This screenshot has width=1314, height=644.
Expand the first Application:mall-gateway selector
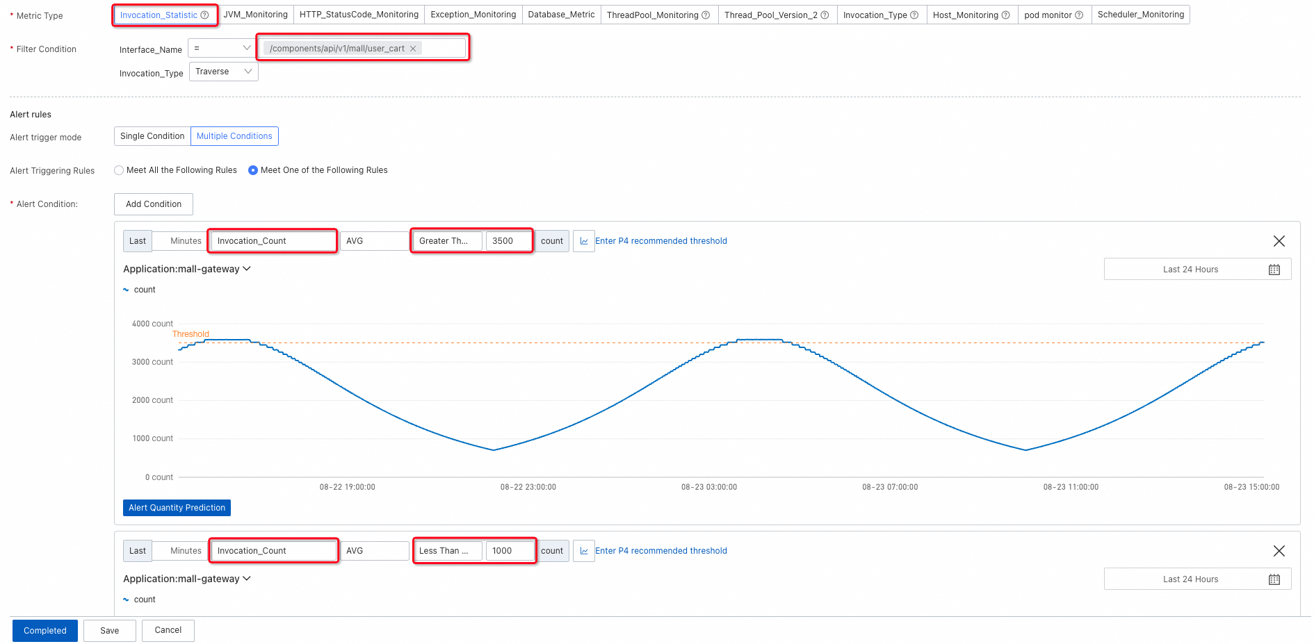pos(187,269)
